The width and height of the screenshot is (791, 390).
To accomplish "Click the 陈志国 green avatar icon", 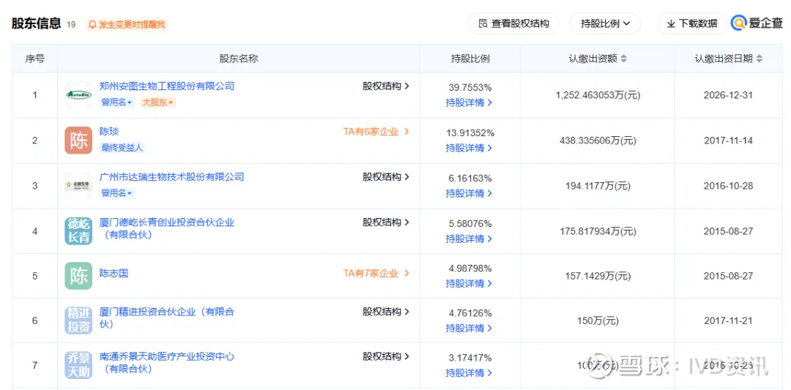I will pos(78,276).
